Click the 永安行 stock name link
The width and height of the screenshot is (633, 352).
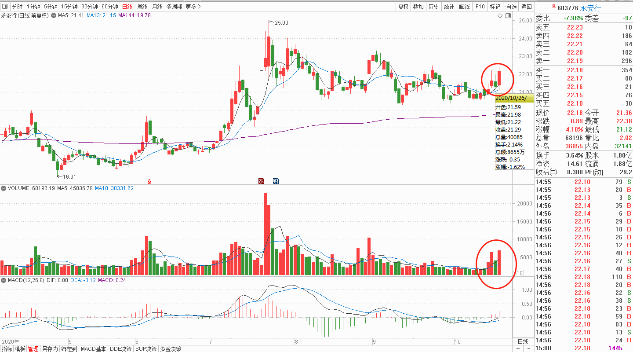590,8
